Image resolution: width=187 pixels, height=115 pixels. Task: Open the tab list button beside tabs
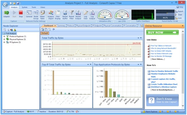[x=142, y=25]
